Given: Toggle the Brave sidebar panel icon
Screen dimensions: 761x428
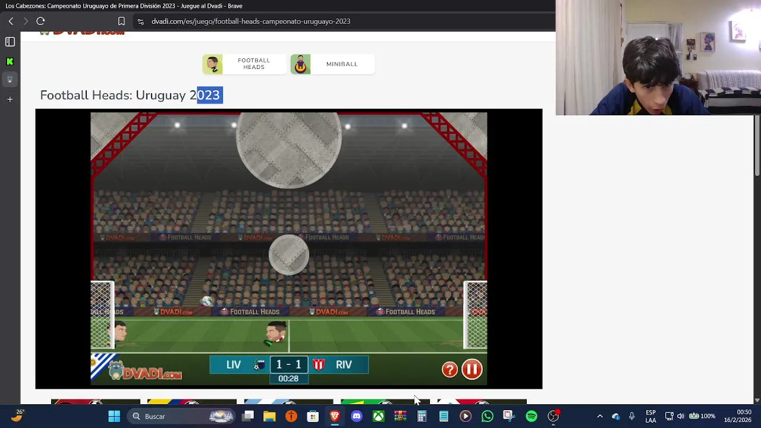Looking at the screenshot, I should tap(10, 42).
